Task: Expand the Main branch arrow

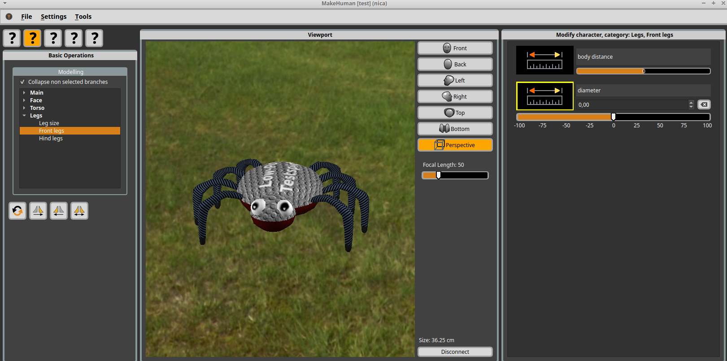Action: pyautogui.click(x=24, y=93)
